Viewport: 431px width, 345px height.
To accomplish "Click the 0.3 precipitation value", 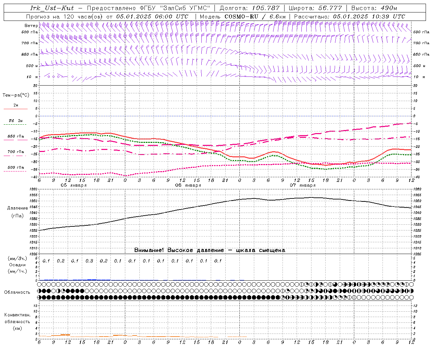I will tap(89, 261).
